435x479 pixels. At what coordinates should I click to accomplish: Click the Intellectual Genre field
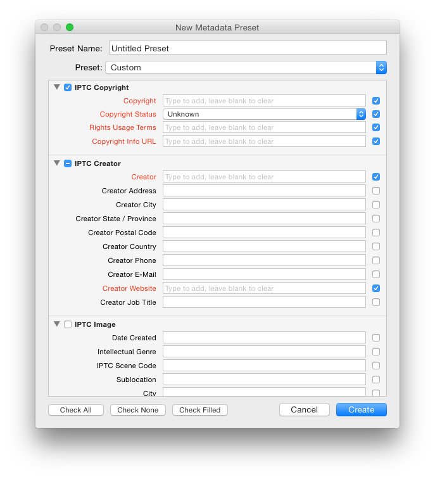pyautogui.click(x=264, y=351)
